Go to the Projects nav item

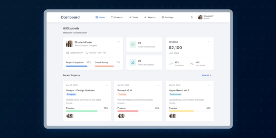[x=117, y=17]
